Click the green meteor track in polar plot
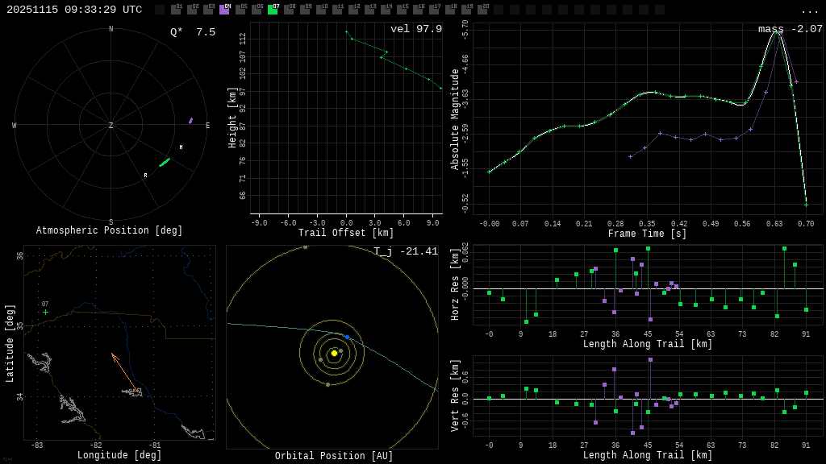826x464 pixels. point(165,163)
